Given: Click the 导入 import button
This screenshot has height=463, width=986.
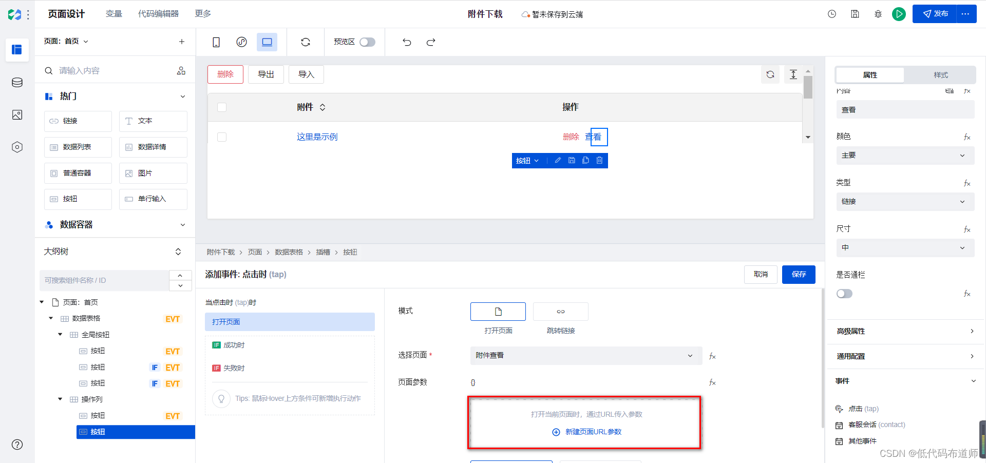Looking at the screenshot, I should [306, 74].
